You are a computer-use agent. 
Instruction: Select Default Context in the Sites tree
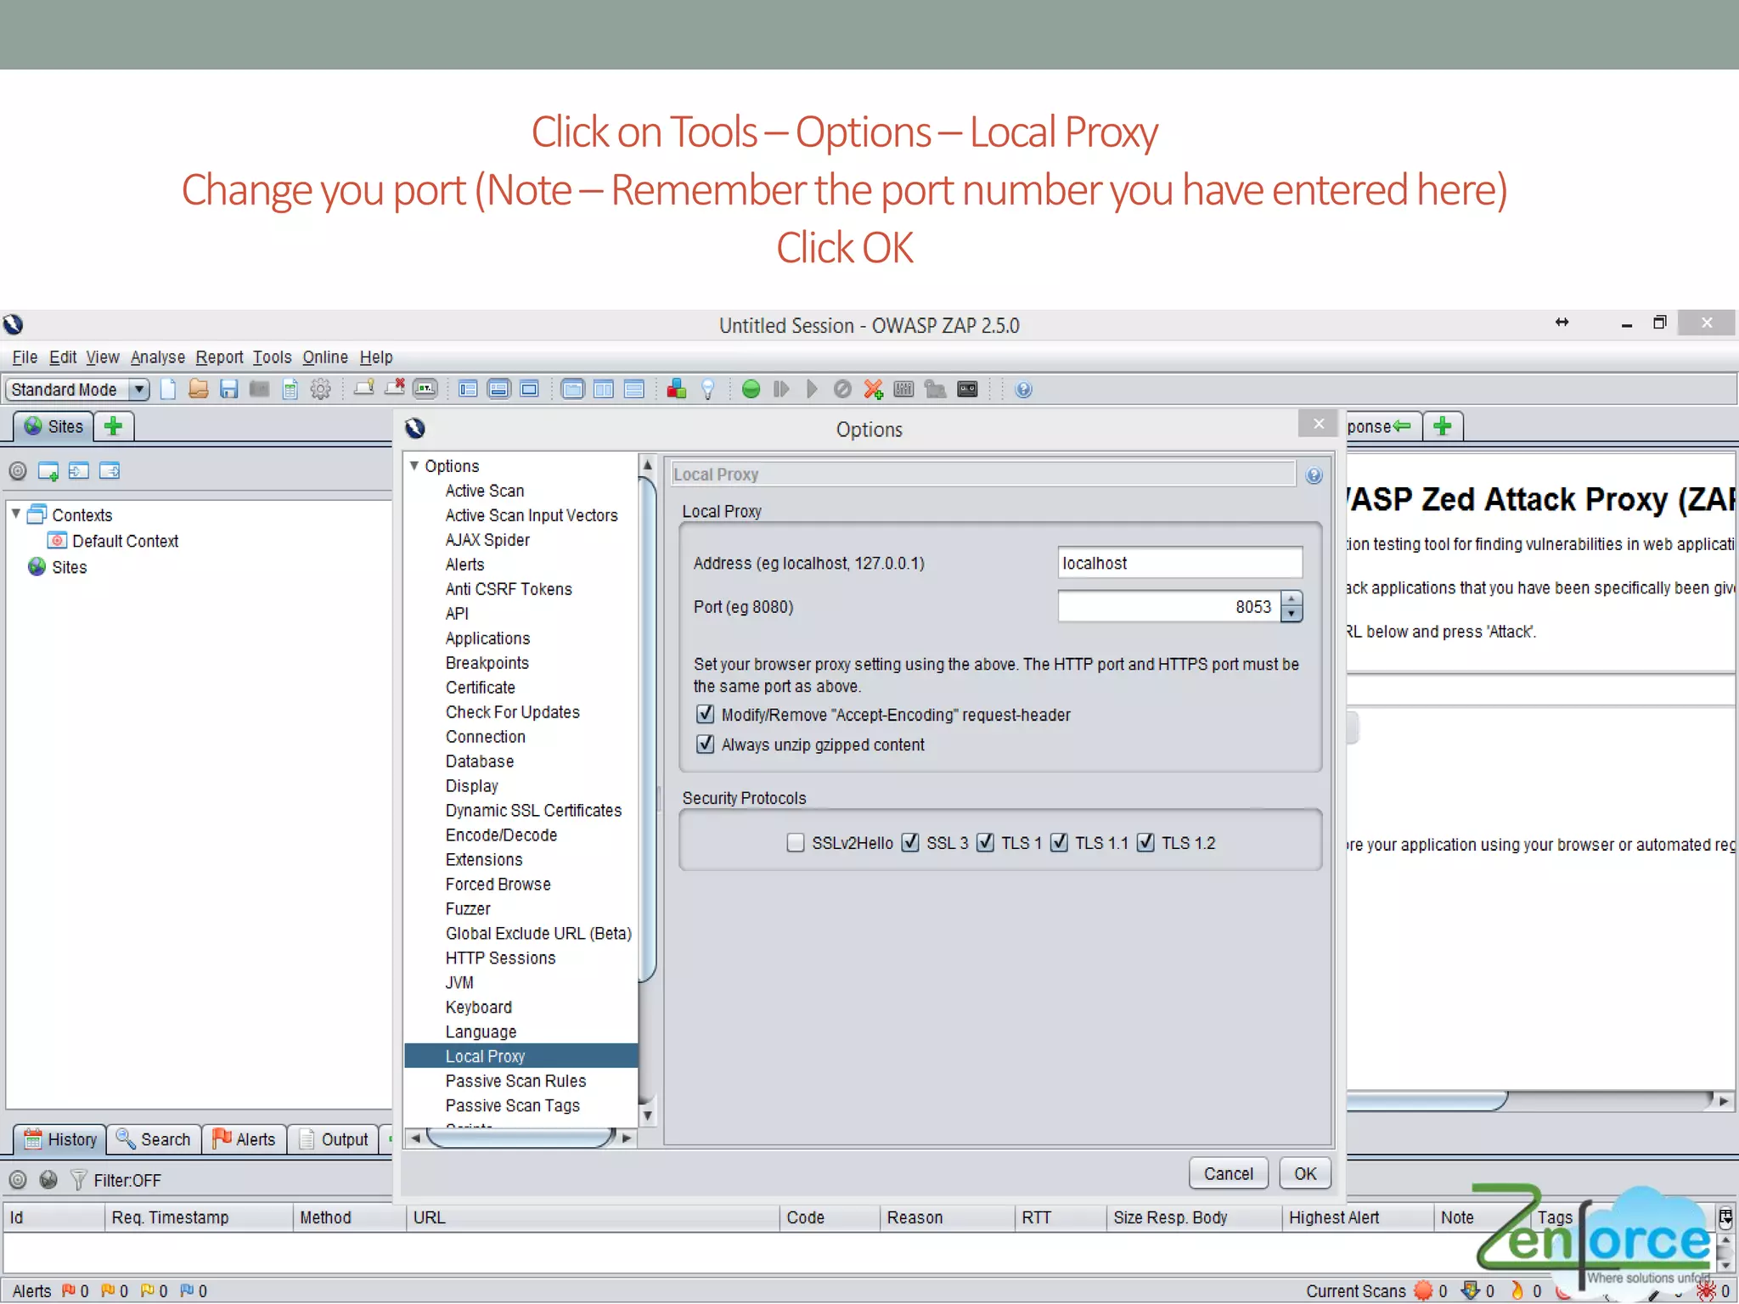pyautogui.click(x=125, y=541)
